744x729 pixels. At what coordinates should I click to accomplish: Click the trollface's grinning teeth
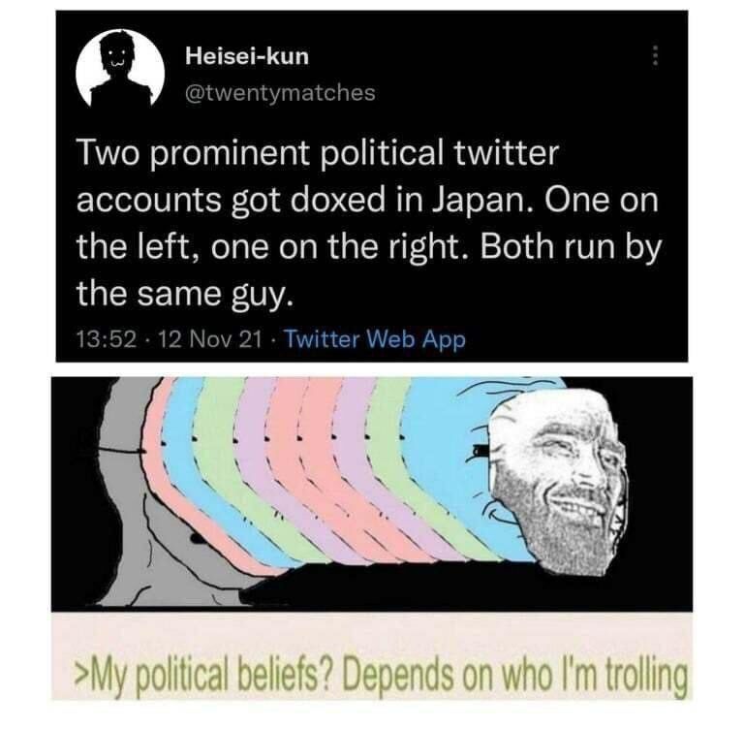point(575,506)
